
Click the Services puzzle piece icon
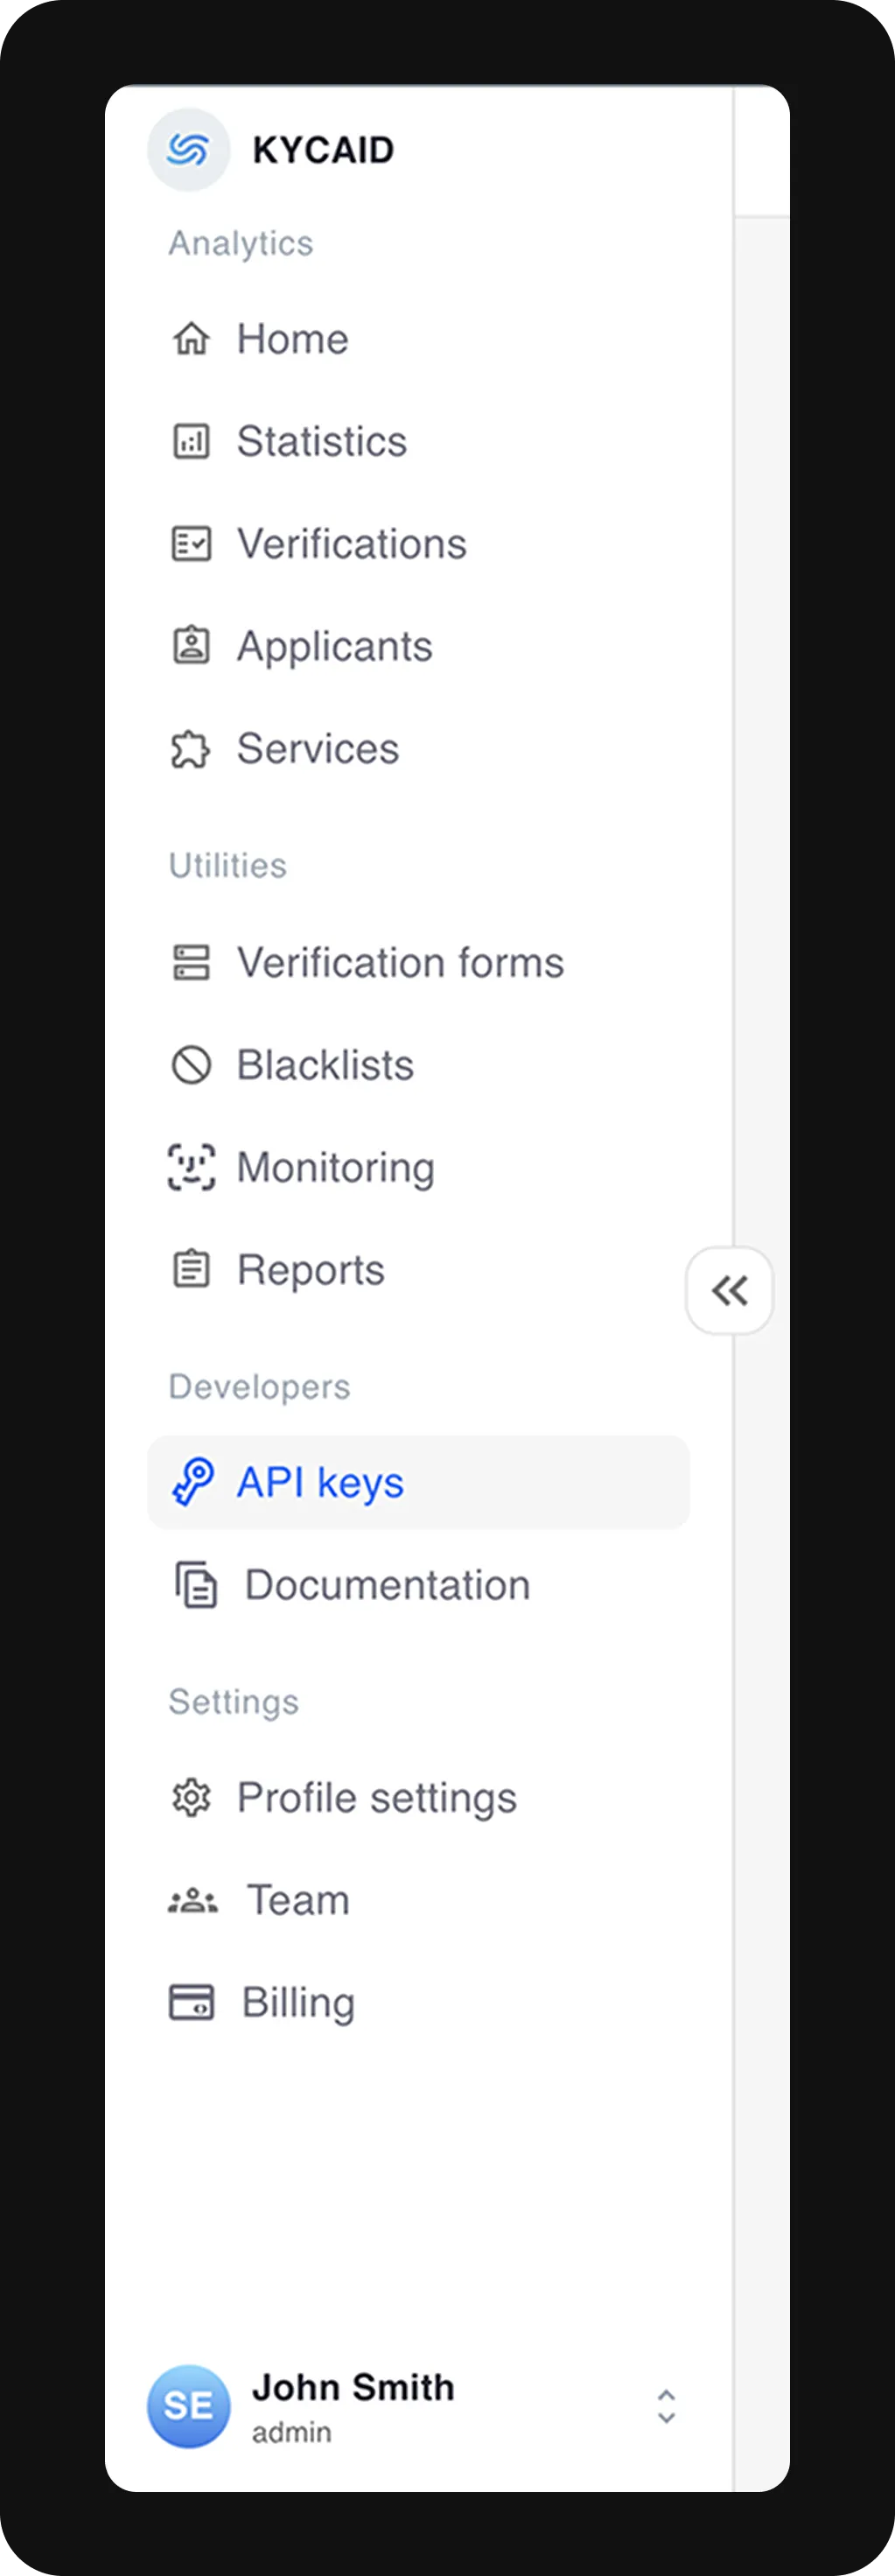tap(191, 749)
